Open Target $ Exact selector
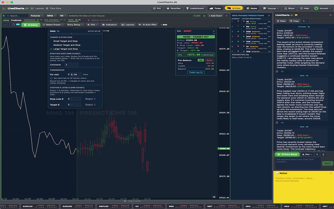 (x=90, y=105)
